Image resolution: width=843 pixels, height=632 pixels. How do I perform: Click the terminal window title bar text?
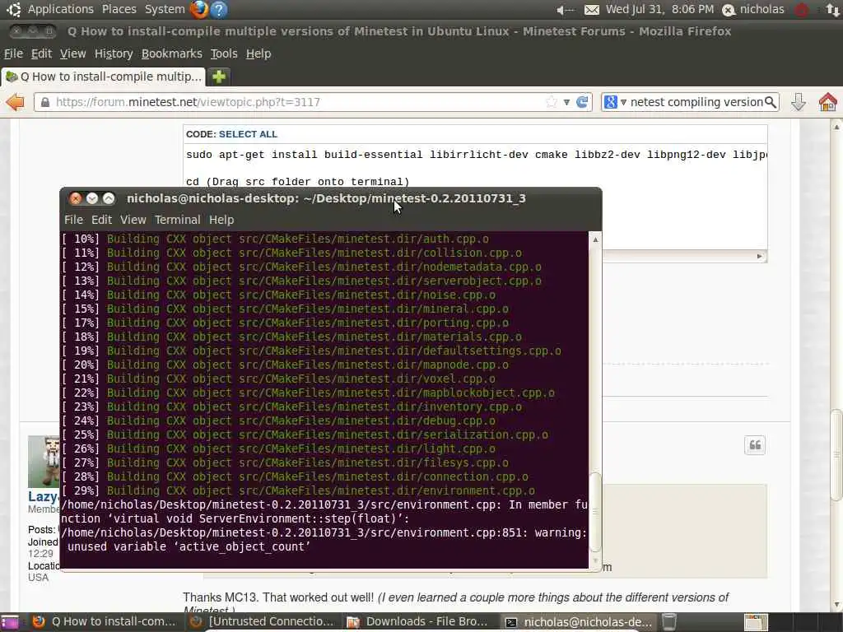point(326,198)
